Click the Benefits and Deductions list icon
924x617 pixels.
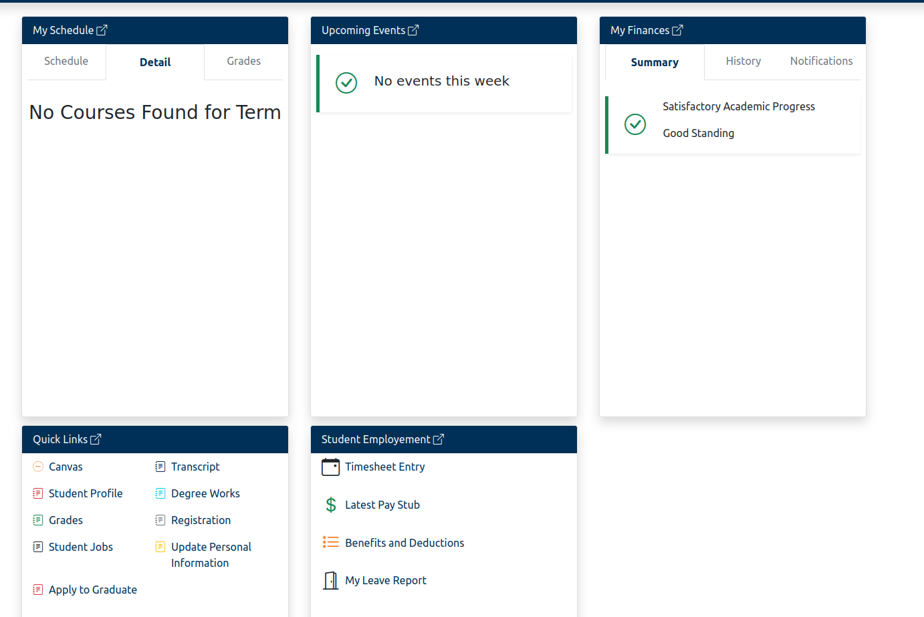pos(331,542)
